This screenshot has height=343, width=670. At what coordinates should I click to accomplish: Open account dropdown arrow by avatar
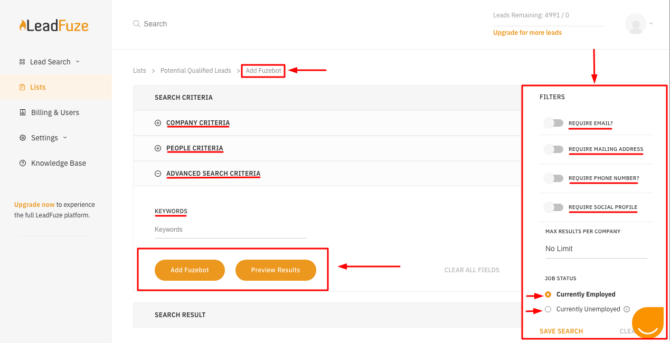[651, 24]
